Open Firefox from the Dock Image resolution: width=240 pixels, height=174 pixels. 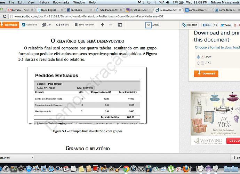click(x=186, y=169)
